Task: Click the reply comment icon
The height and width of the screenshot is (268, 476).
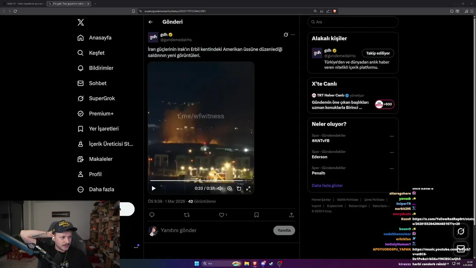Action: (152, 215)
